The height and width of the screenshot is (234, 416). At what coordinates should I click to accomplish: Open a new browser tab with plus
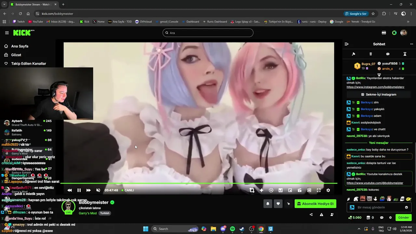pyautogui.click(x=63, y=5)
